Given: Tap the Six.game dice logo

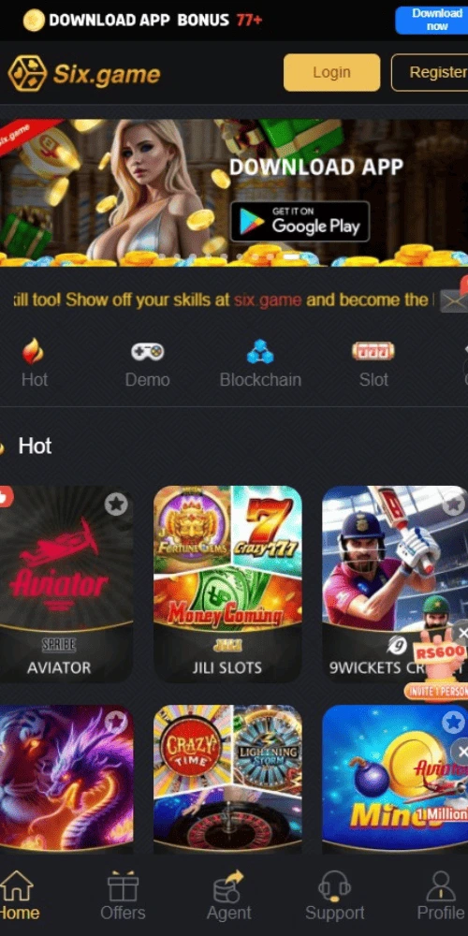Looking at the screenshot, I should tap(27, 73).
